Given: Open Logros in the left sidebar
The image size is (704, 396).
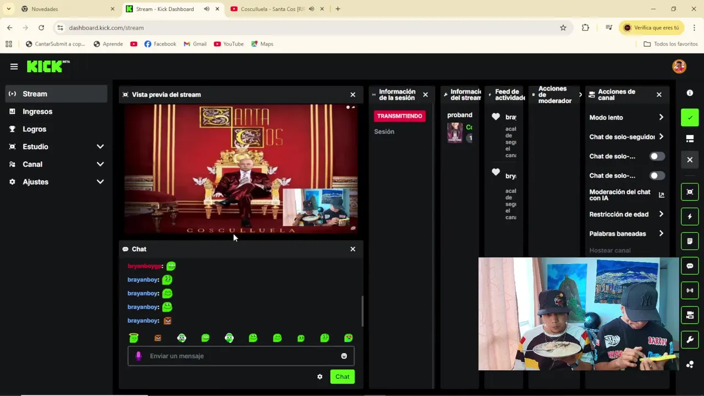Looking at the screenshot, I should click(x=57, y=129).
